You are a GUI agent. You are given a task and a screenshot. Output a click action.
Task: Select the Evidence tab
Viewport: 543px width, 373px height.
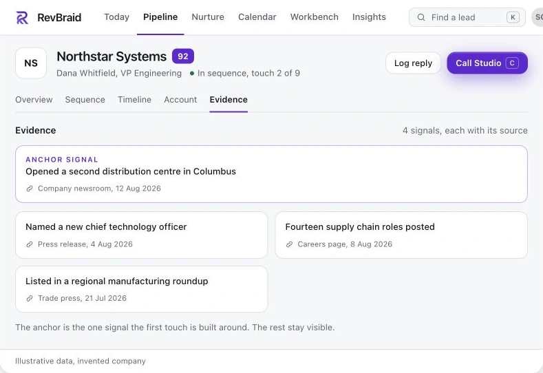point(228,100)
